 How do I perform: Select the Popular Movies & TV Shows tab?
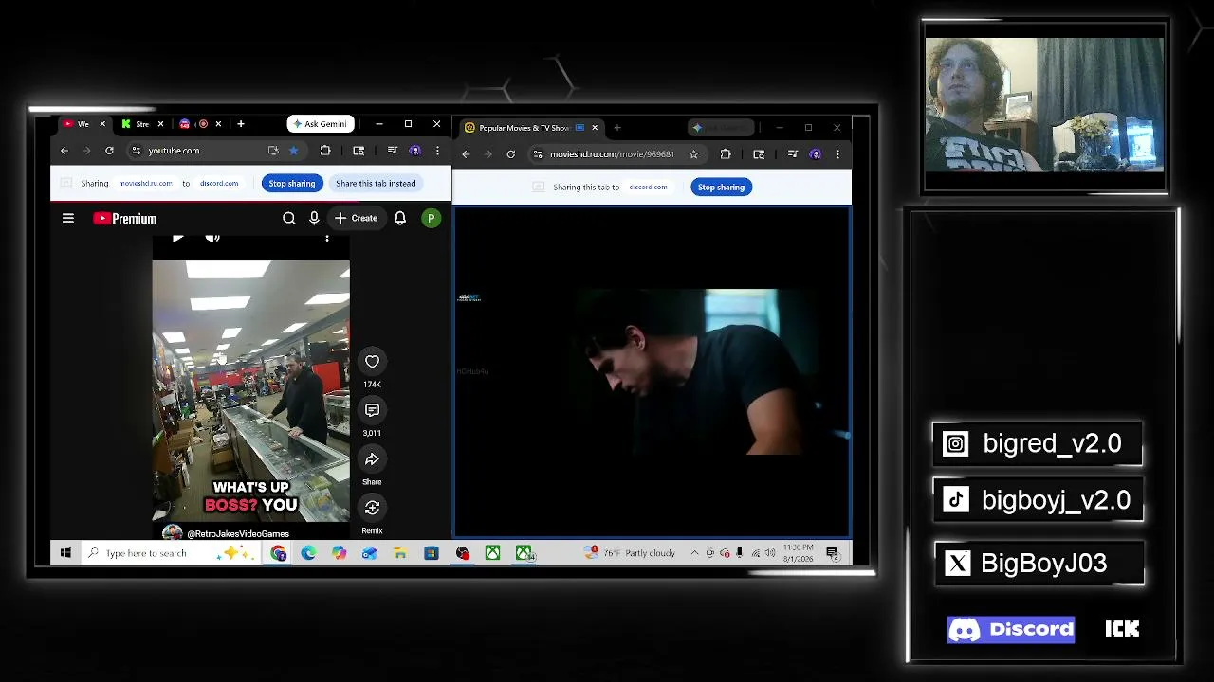click(x=524, y=128)
